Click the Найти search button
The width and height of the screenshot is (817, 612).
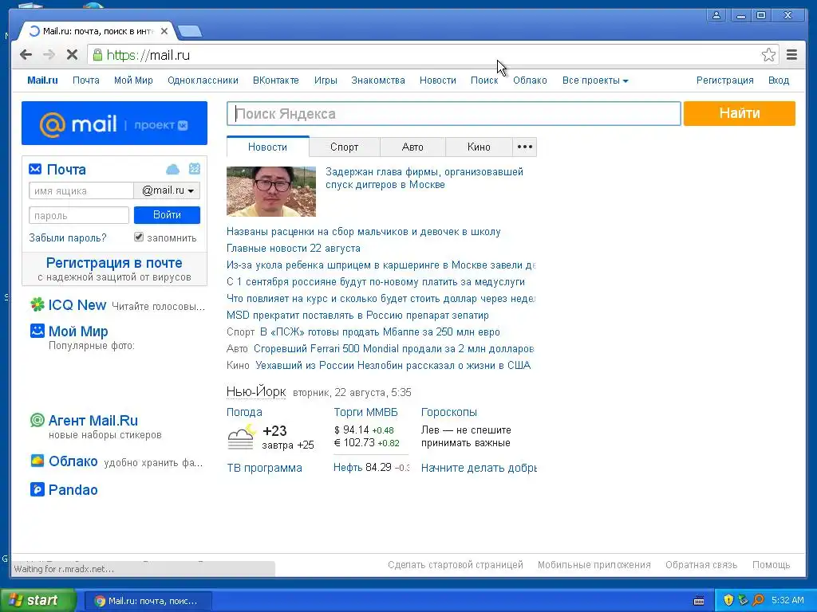coord(740,113)
